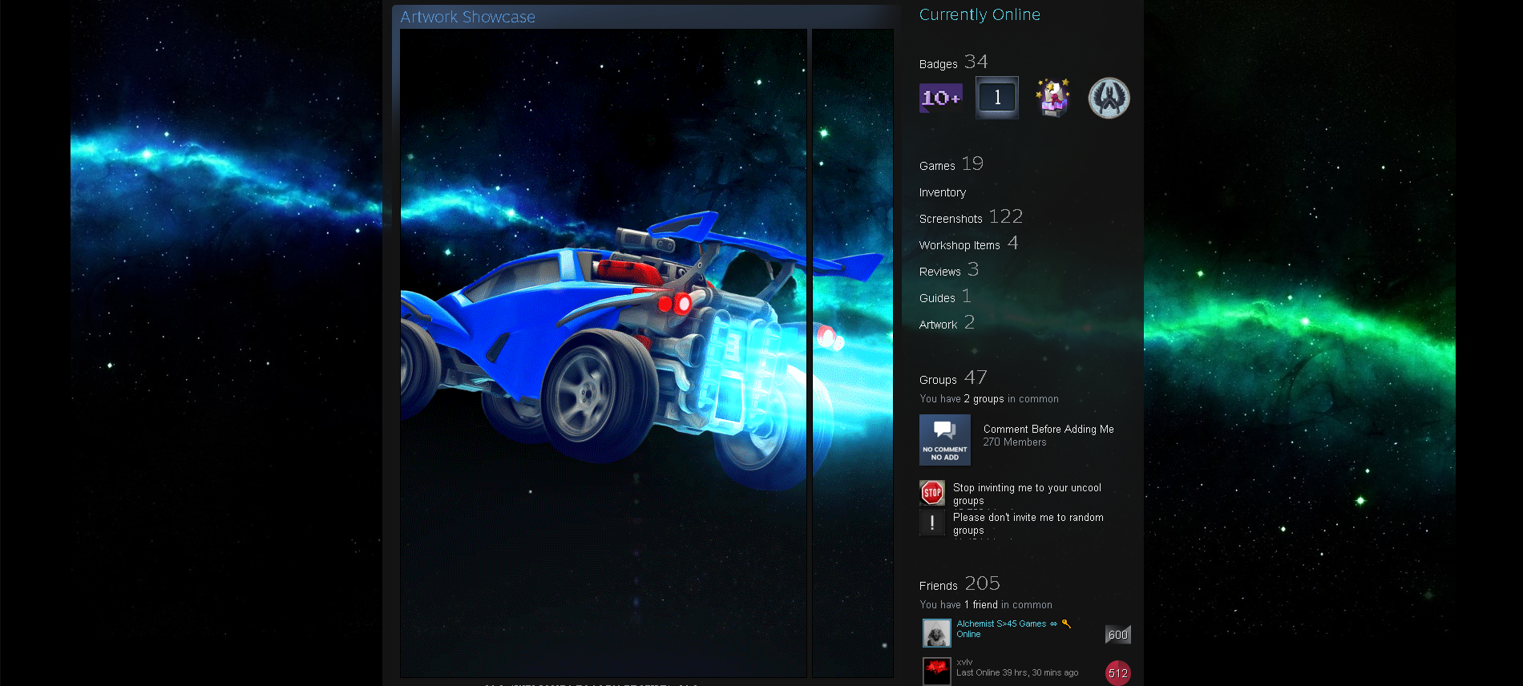Click Alchemist's 'Online' status text

[x=968, y=634]
